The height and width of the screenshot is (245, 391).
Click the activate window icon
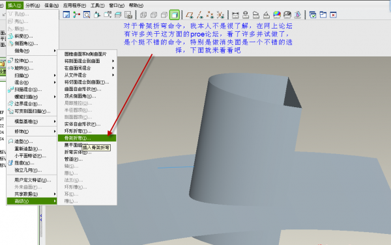point(313,15)
